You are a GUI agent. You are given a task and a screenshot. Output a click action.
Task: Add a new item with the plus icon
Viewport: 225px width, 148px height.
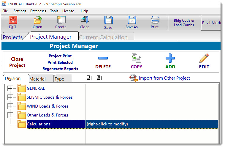point(170,58)
